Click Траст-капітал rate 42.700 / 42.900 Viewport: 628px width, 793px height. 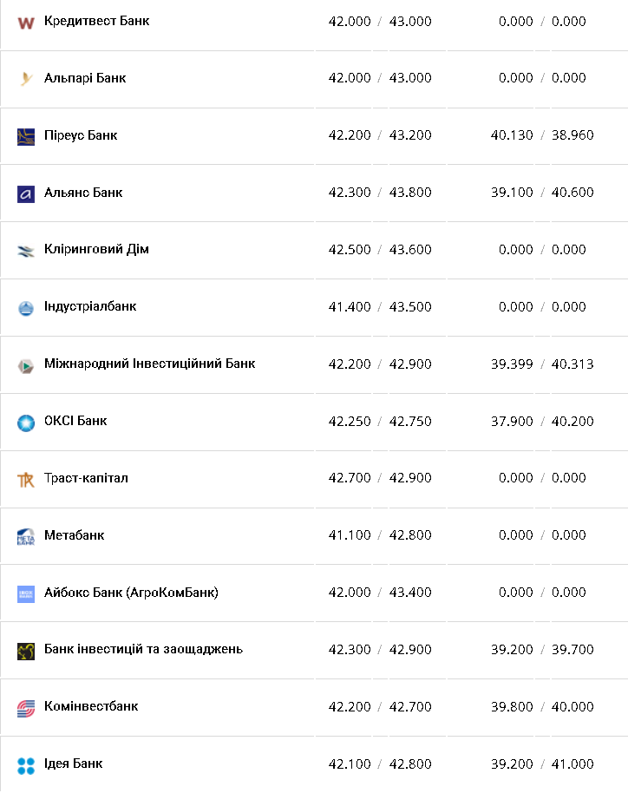pyautogui.click(x=380, y=478)
